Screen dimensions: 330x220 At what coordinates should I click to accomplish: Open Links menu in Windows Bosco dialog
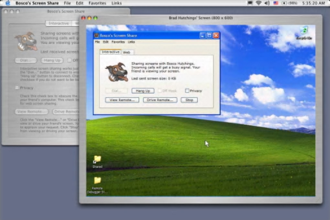click(131, 42)
